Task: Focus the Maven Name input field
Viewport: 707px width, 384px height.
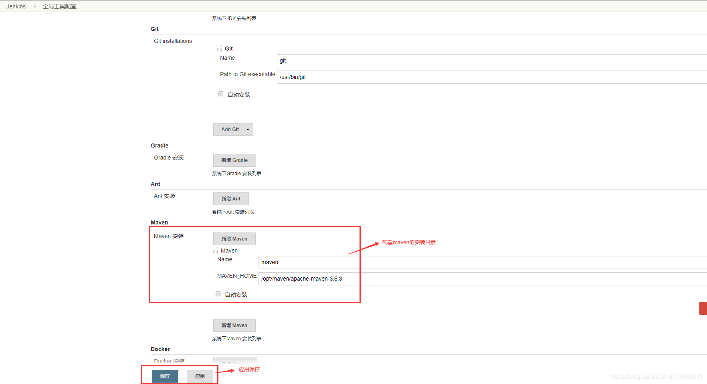Action: point(483,262)
